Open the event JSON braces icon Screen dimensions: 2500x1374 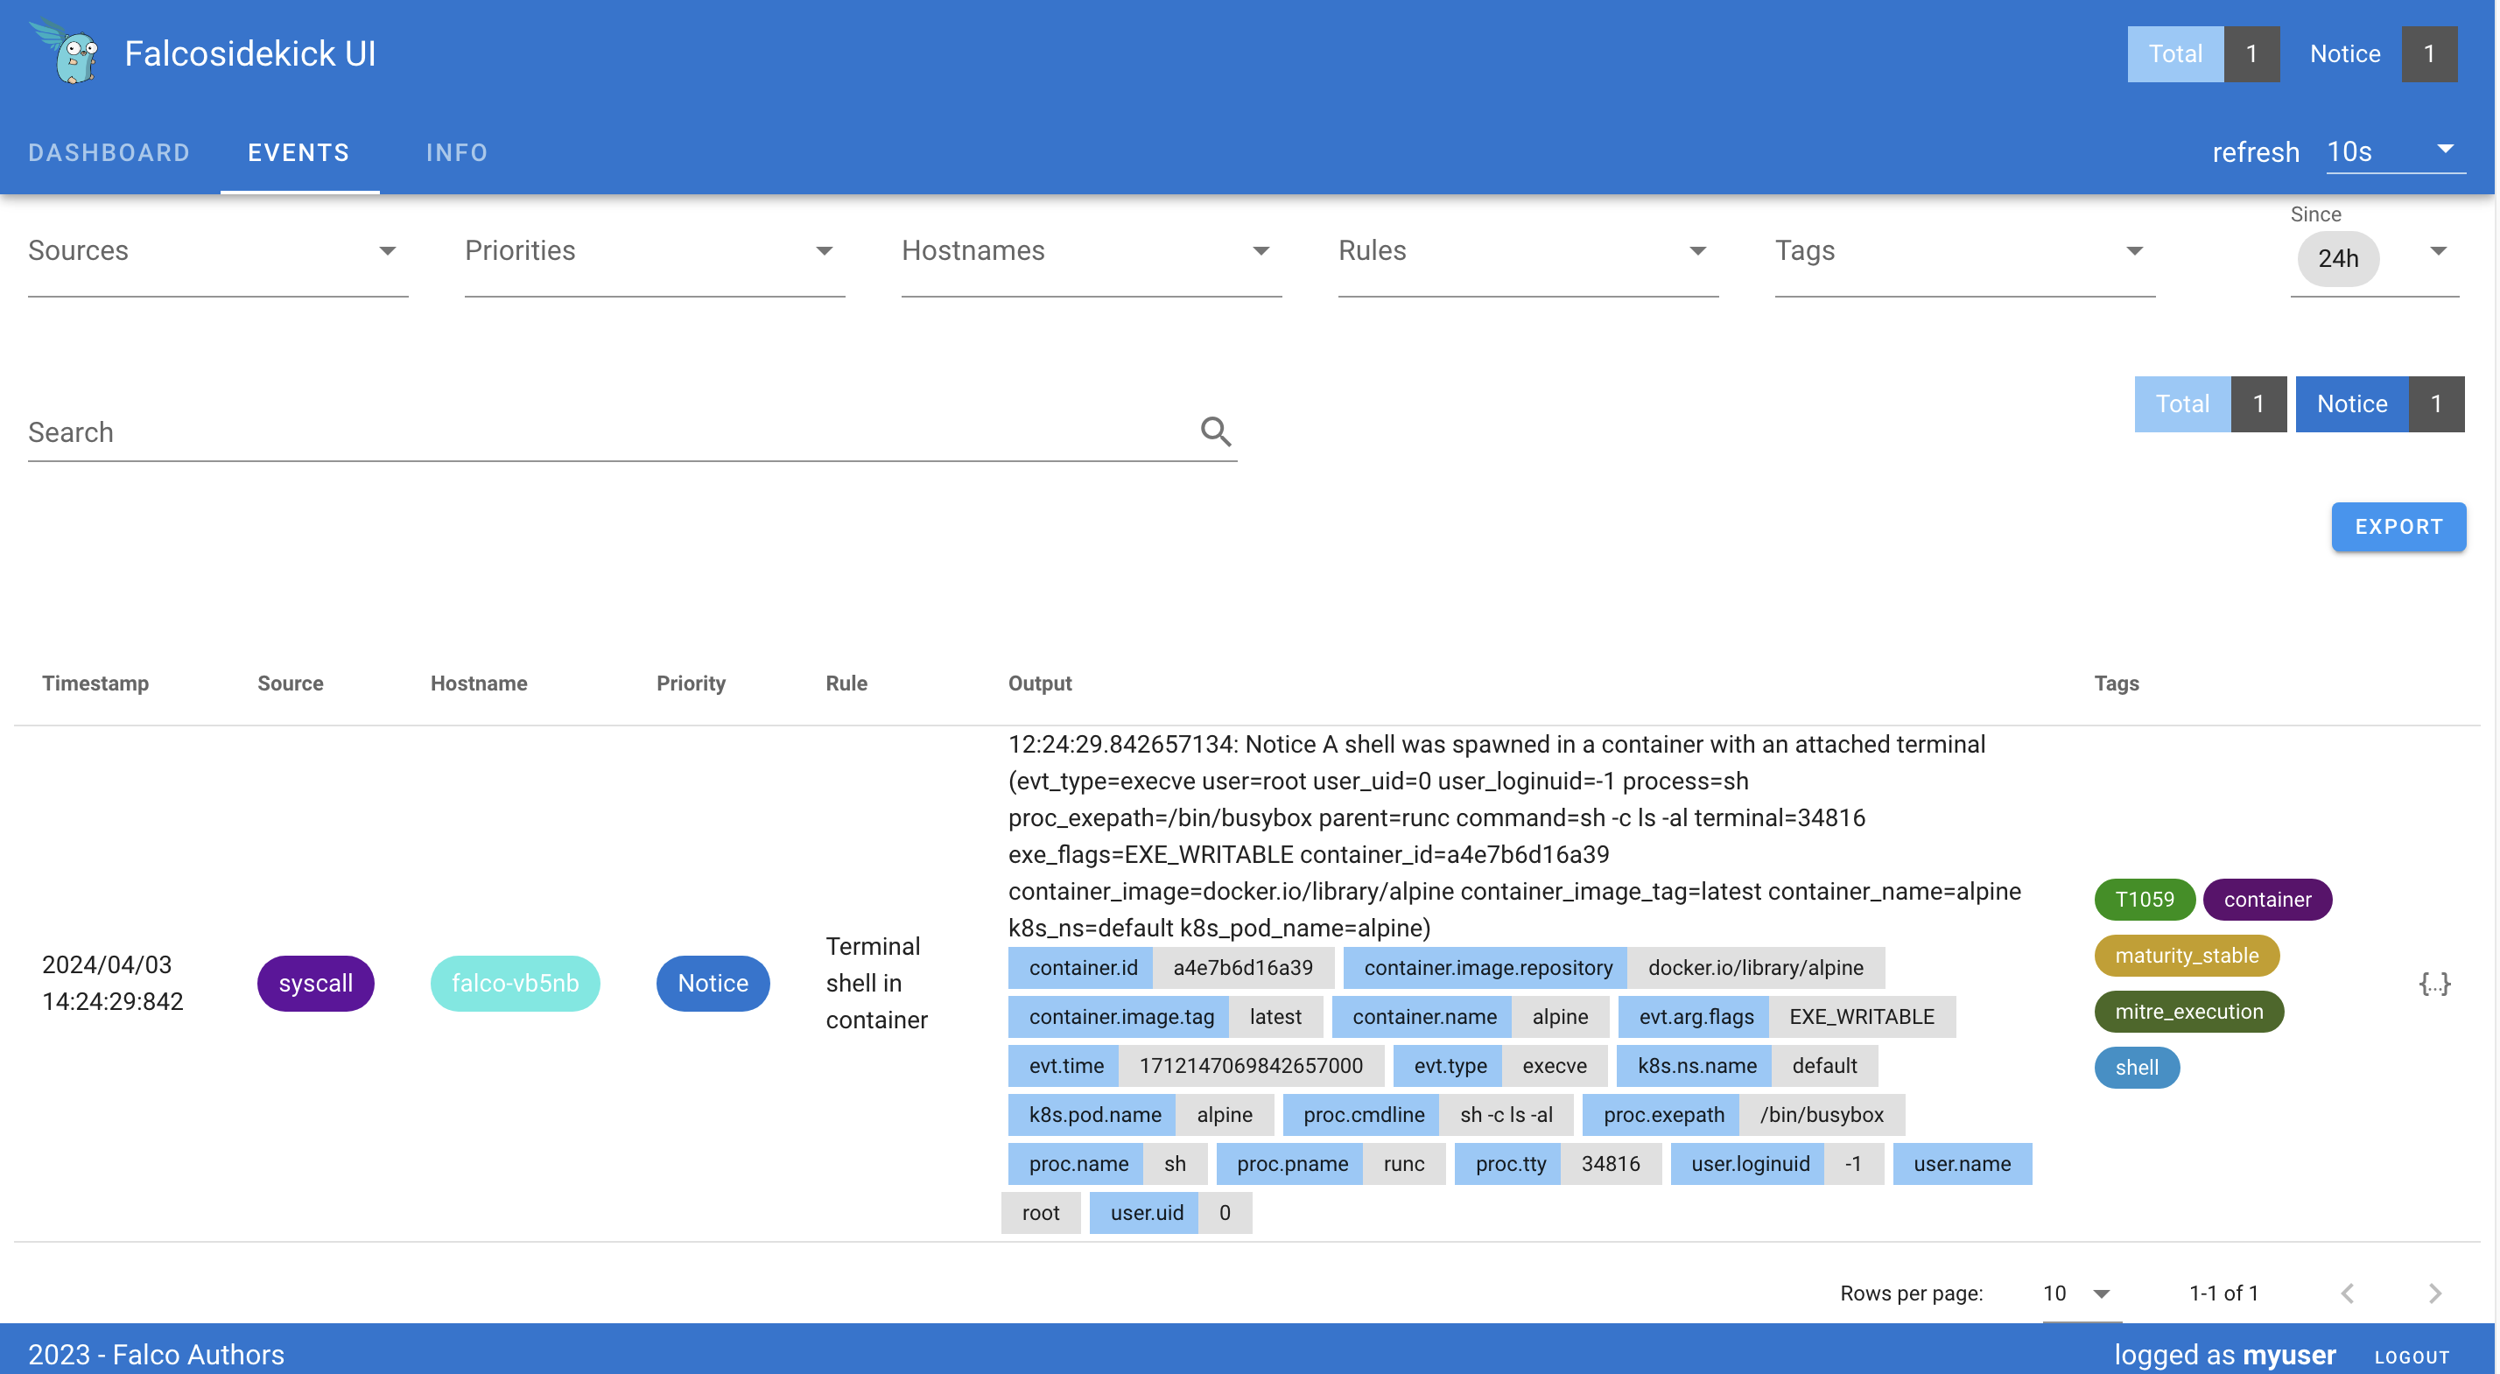pos(2434,983)
